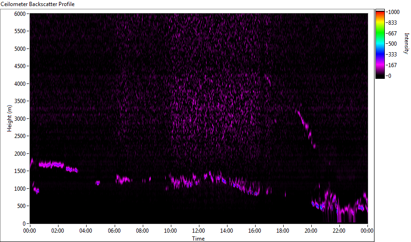Click the 500 height axis tick
This screenshot has height=242, width=411.
21,206
